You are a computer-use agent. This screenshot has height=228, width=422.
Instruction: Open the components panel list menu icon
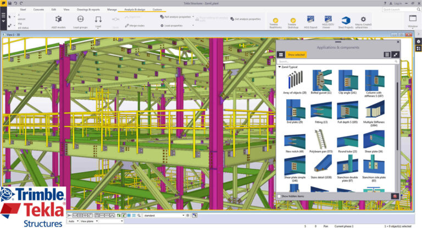pos(387,54)
